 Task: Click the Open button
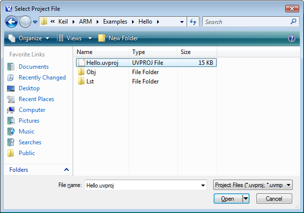point(228,199)
